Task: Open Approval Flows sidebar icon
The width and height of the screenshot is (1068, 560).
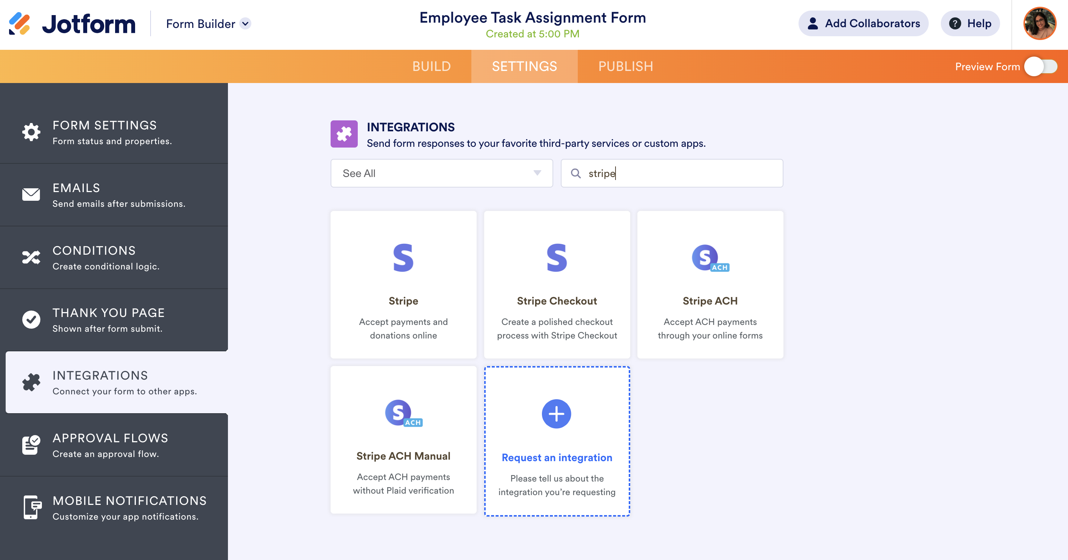Action: coord(31,445)
